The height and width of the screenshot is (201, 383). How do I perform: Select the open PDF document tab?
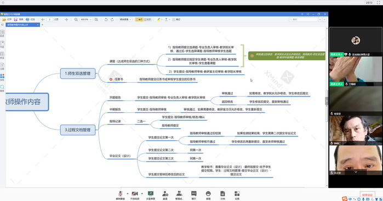point(22,25)
